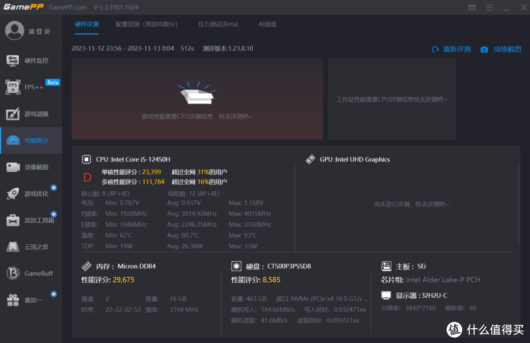Image resolution: width=530 pixels, height=343 pixels.
Task: Click the memory stick icon
Action: [x=86, y=266]
